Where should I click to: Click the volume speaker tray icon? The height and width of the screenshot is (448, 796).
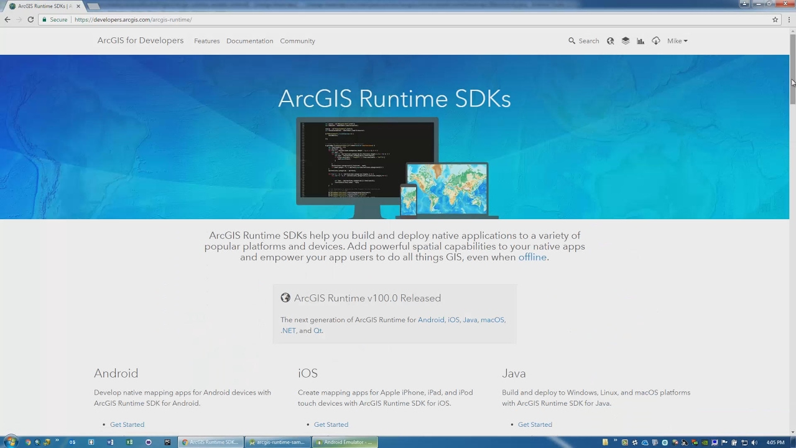pyautogui.click(x=754, y=442)
